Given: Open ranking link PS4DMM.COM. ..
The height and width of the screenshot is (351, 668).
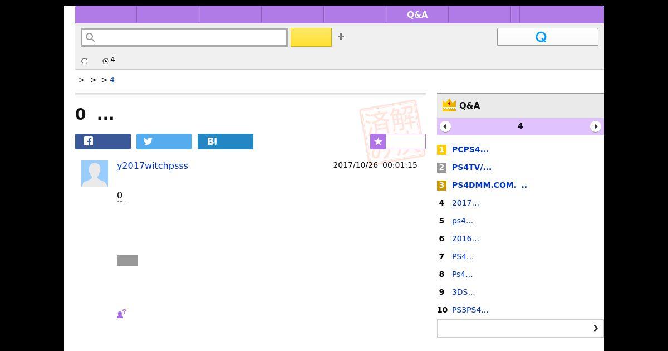Looking at the screenshot, I should (x=489, y=185).
